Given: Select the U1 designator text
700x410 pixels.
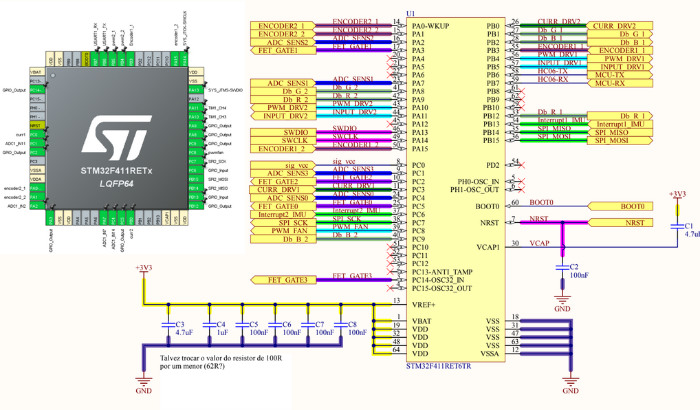Looking at the screenshot, I should tap(411, 13).
